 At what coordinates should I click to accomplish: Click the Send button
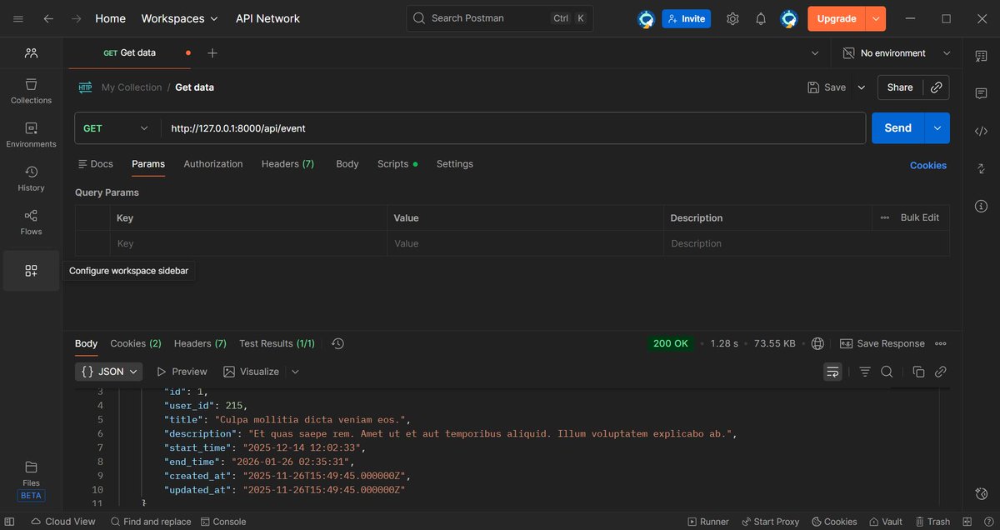(897, 127)
